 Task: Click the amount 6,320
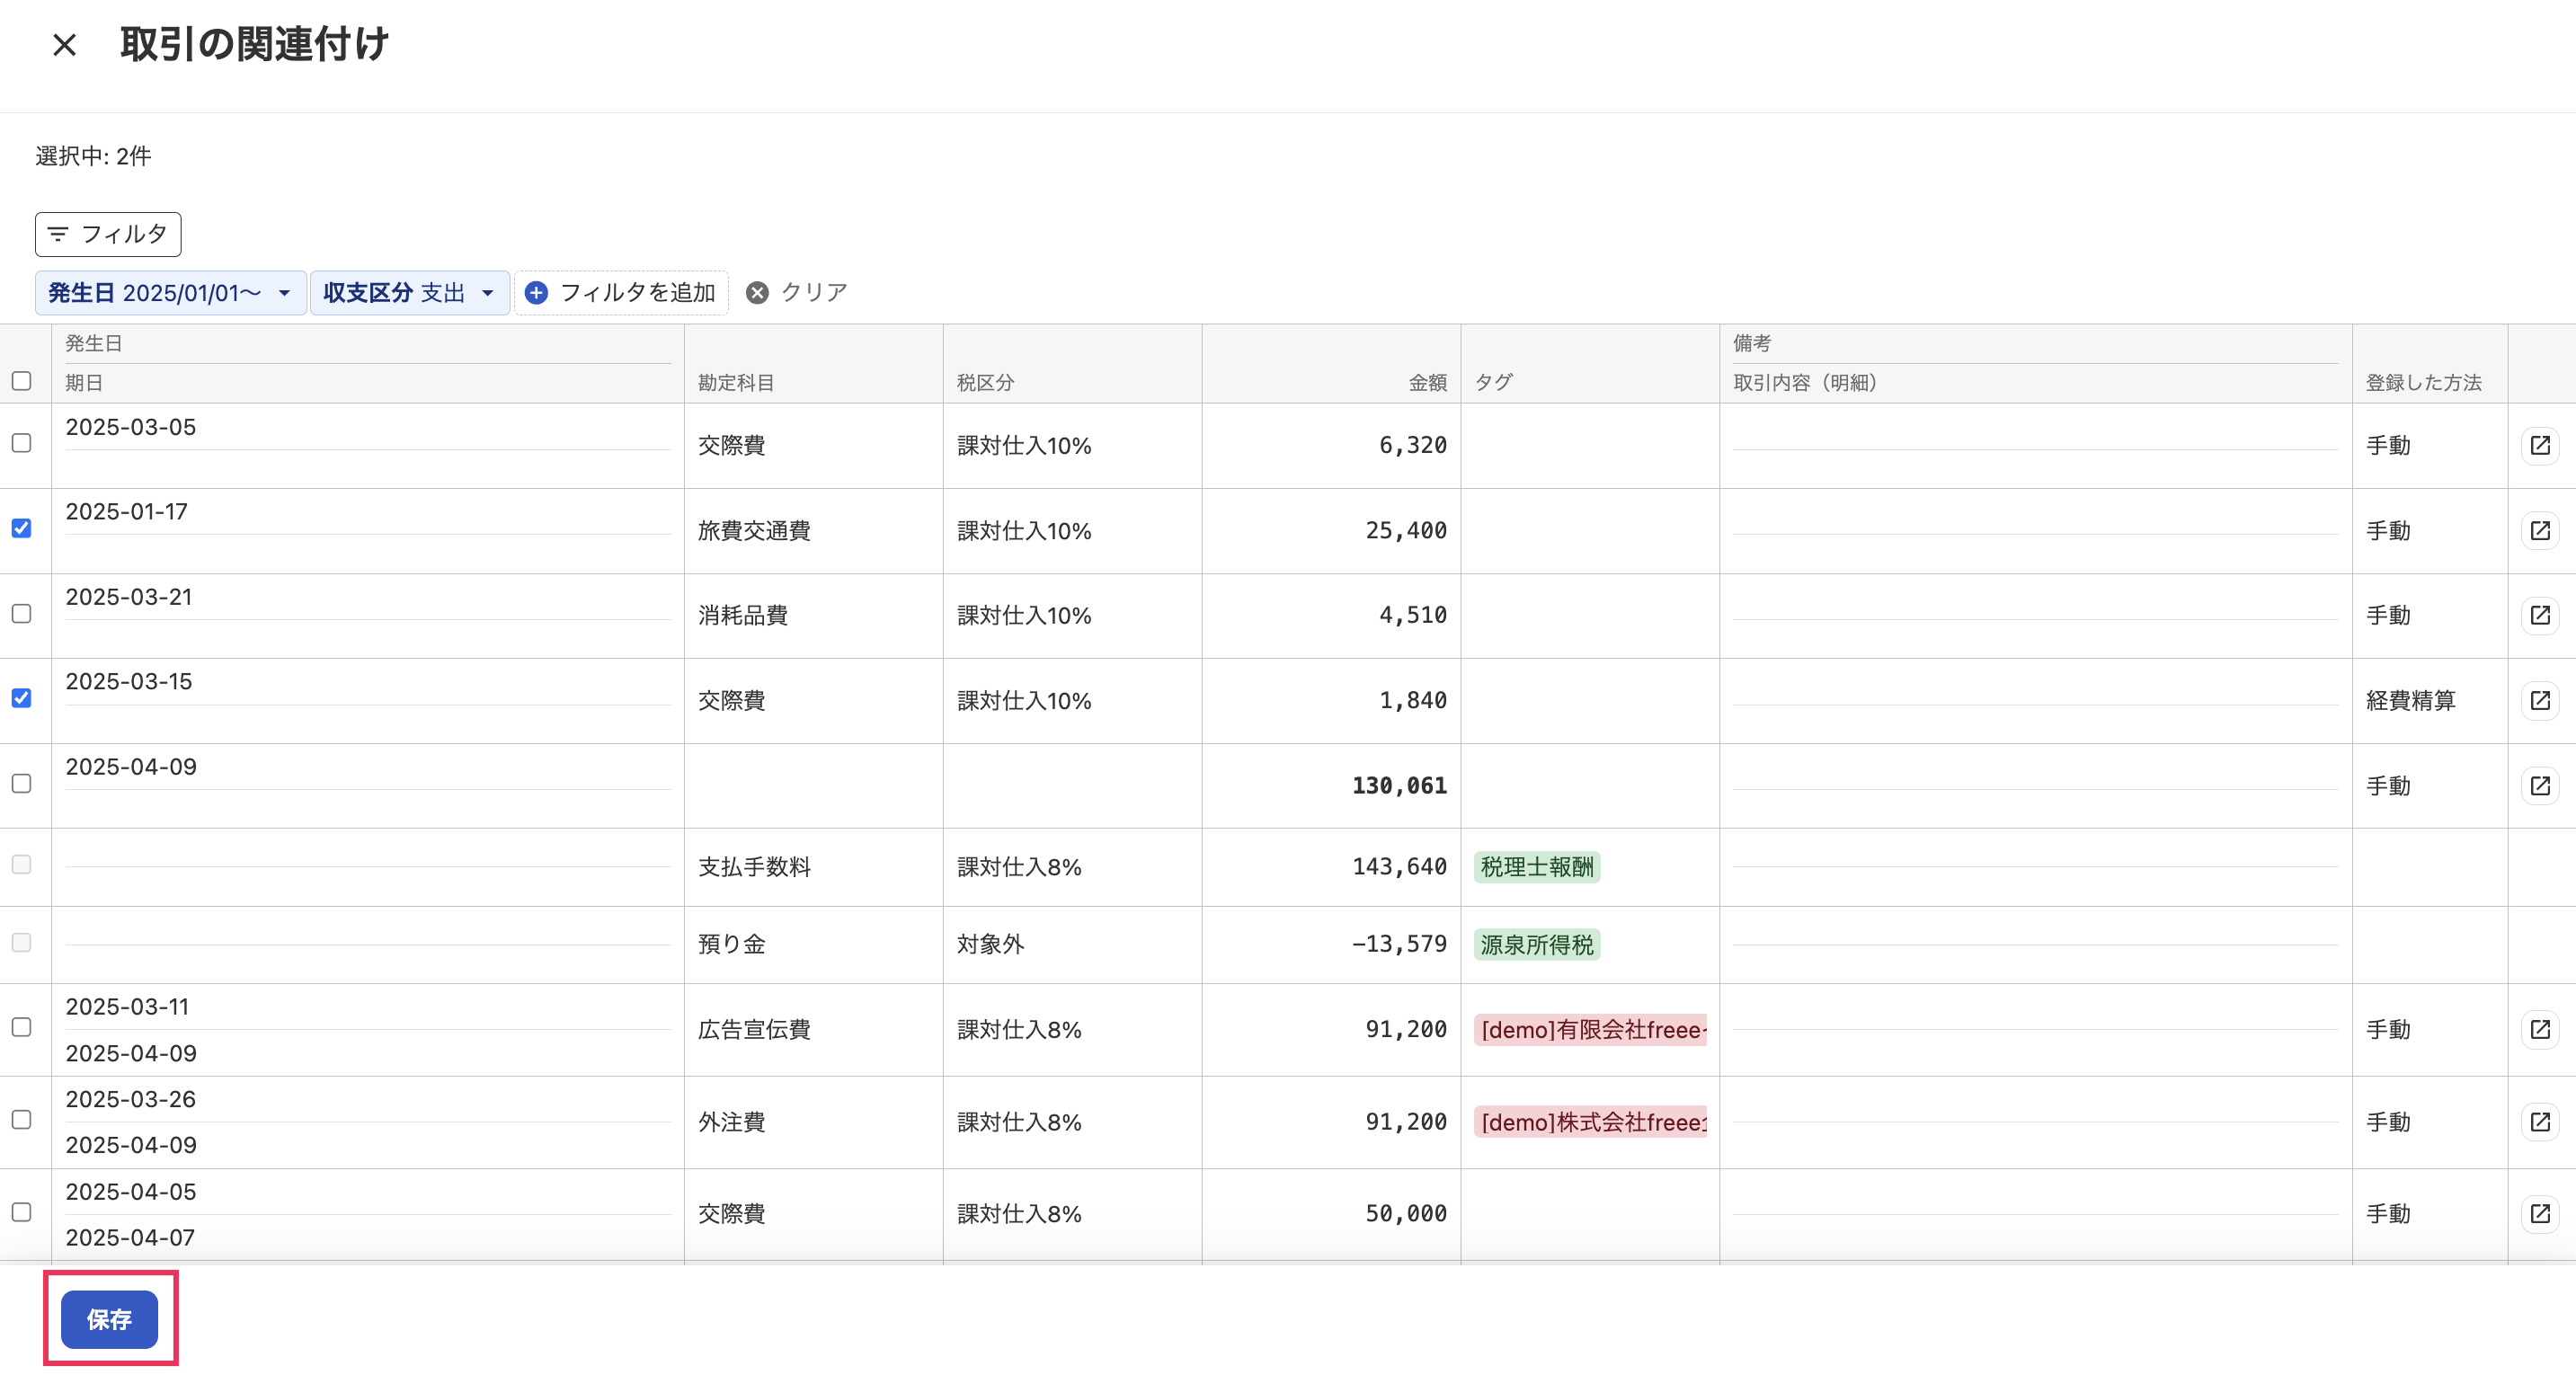(x=1413, y=446)
